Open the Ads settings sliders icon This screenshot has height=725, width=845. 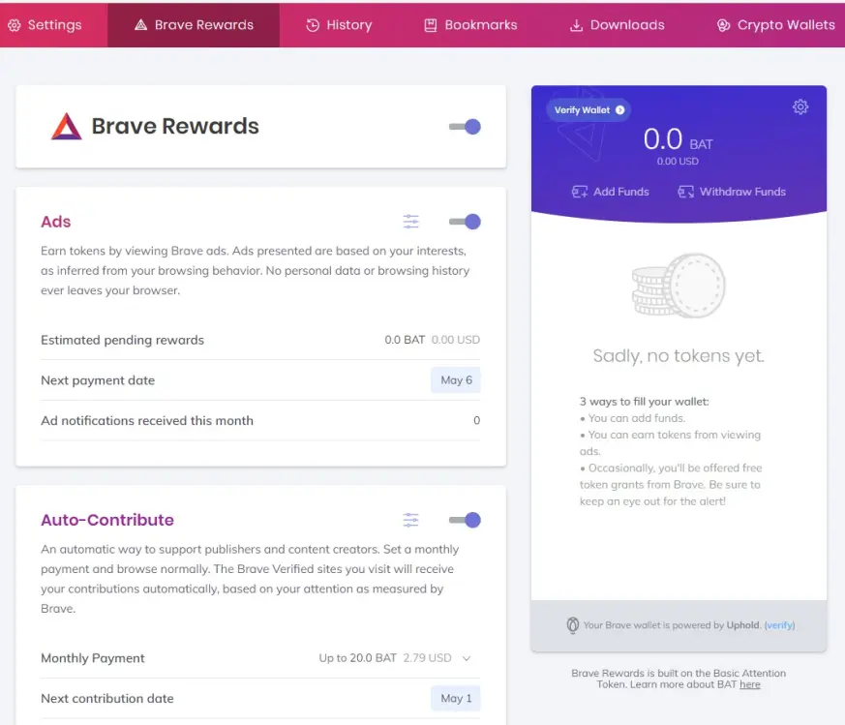click(410, 222)
